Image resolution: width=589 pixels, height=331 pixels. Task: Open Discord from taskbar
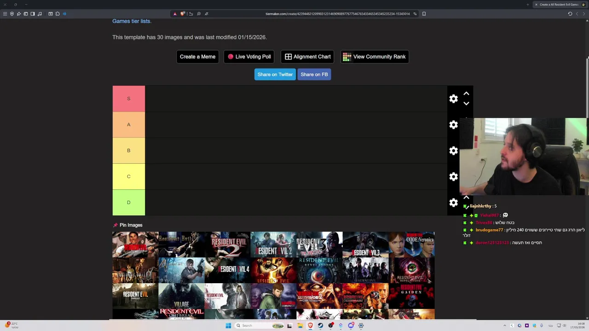click(x=351, y=325)
